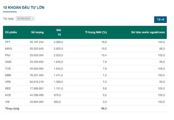The image size is (174, 120).
Task: Select the REE stock cell
Action: (8, 89)
